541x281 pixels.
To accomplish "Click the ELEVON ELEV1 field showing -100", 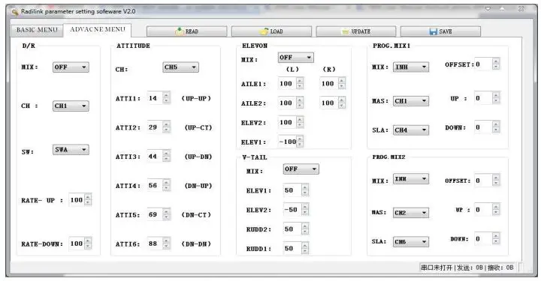I will (287, 142).
